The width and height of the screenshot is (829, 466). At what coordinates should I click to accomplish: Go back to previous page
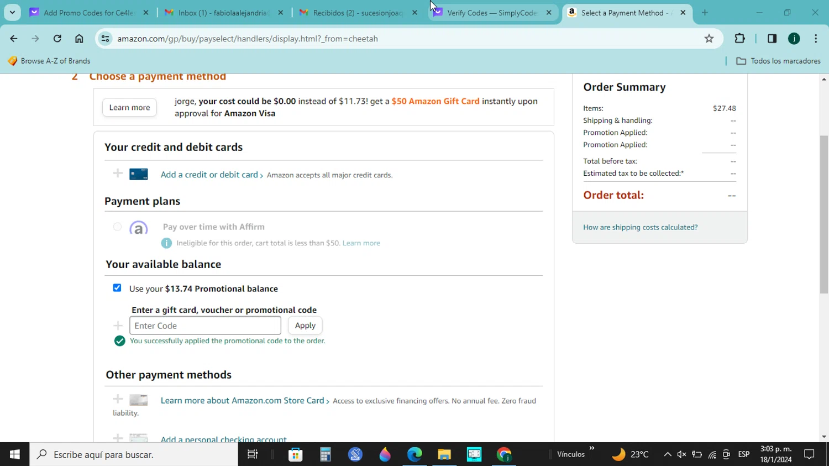coord(14,39)
